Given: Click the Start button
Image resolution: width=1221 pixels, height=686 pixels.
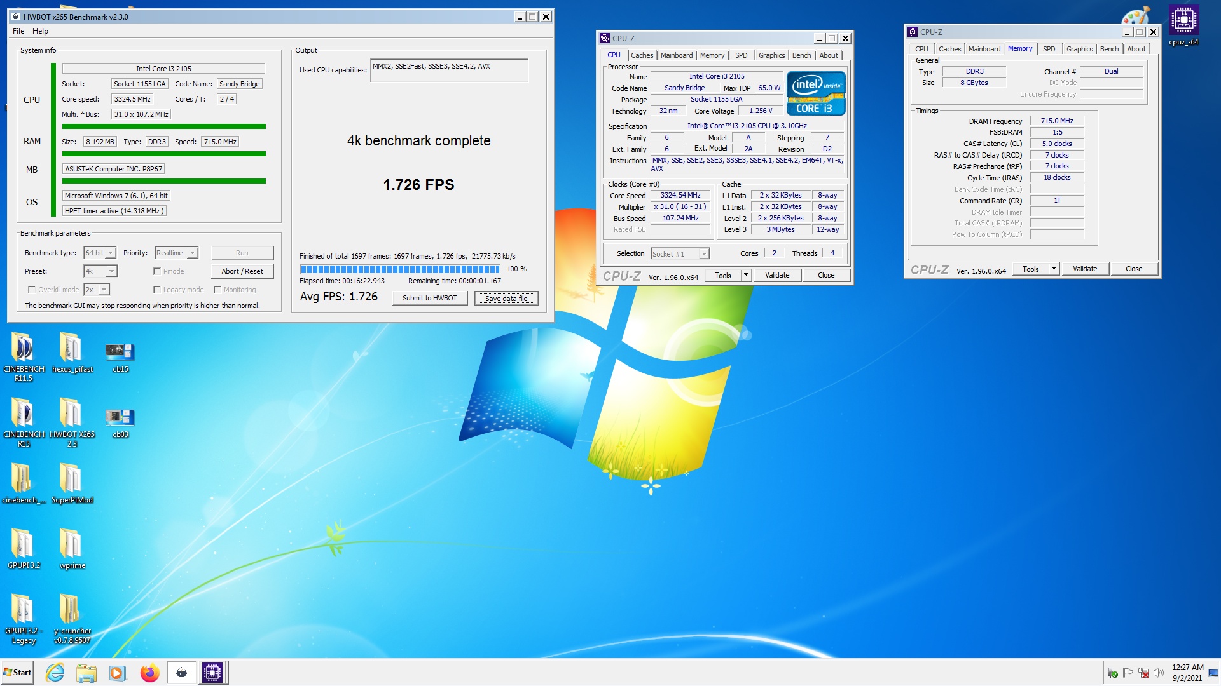Looking at the screenshot, I should click(17, 673).
